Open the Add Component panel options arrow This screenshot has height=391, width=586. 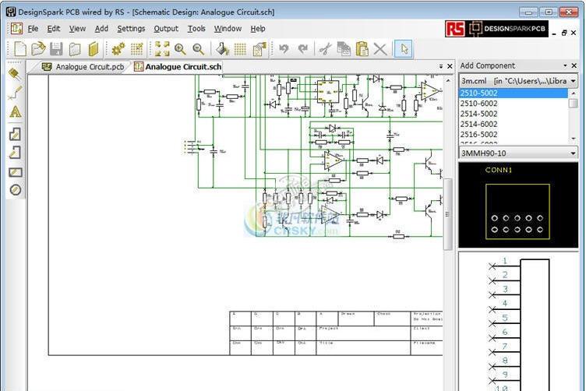pyautogui.click(x=565, y=65)
